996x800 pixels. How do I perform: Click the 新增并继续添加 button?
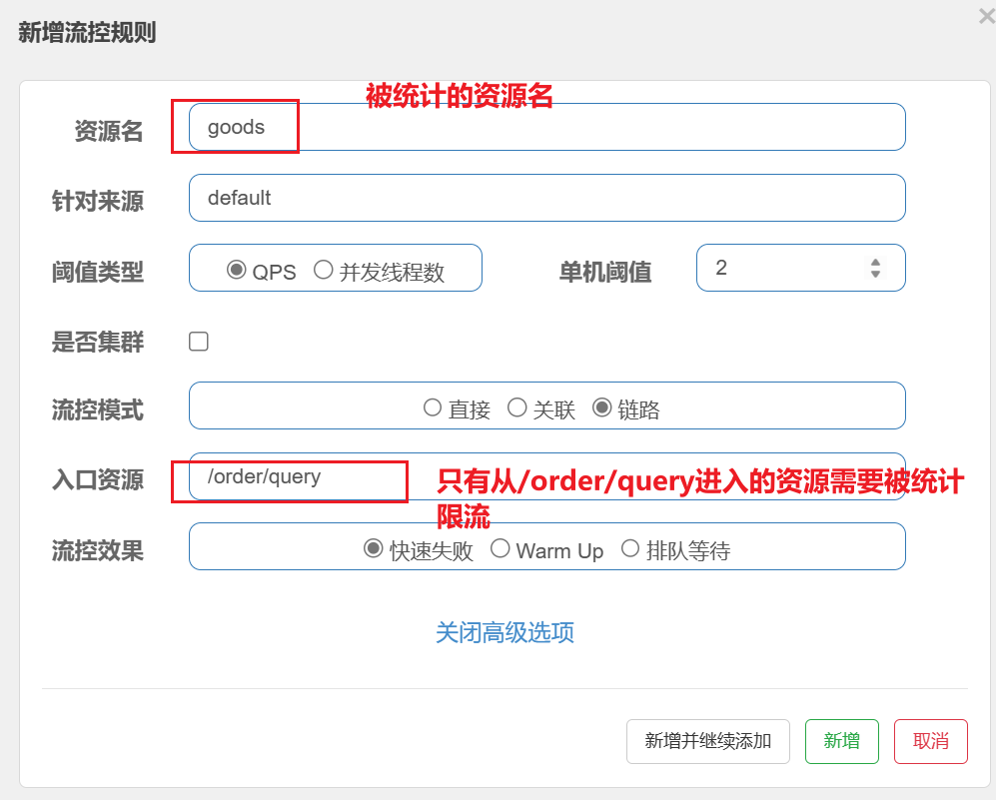pyautogui.click(x=708, y=741)
